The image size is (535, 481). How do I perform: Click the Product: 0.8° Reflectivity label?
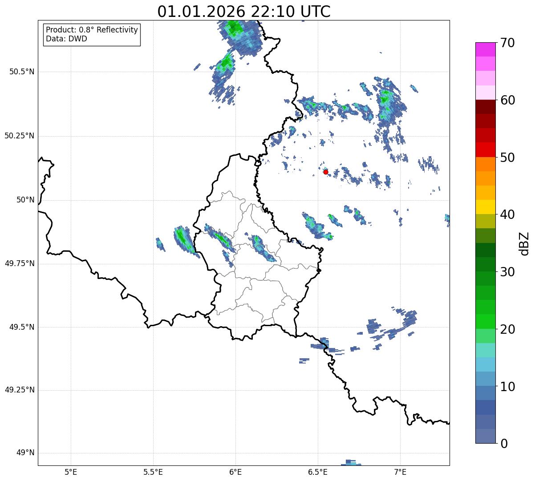click(92, 30)
